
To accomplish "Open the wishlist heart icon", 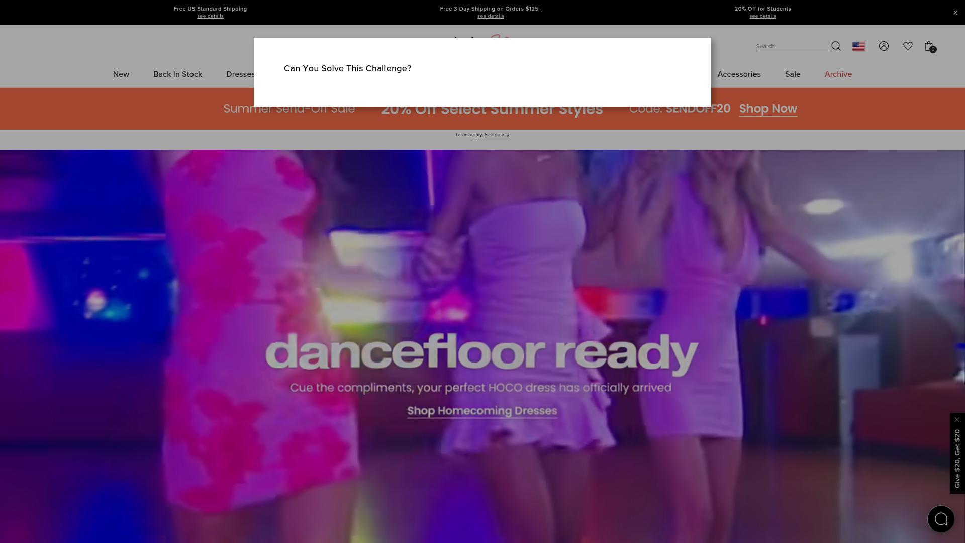I will tap(908, 46).
